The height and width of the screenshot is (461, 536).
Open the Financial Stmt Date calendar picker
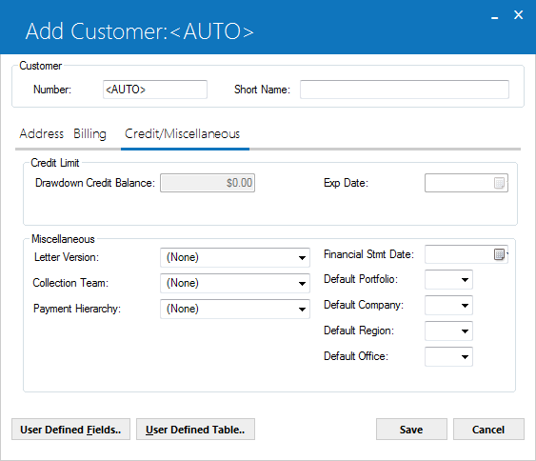coord(500,254)
